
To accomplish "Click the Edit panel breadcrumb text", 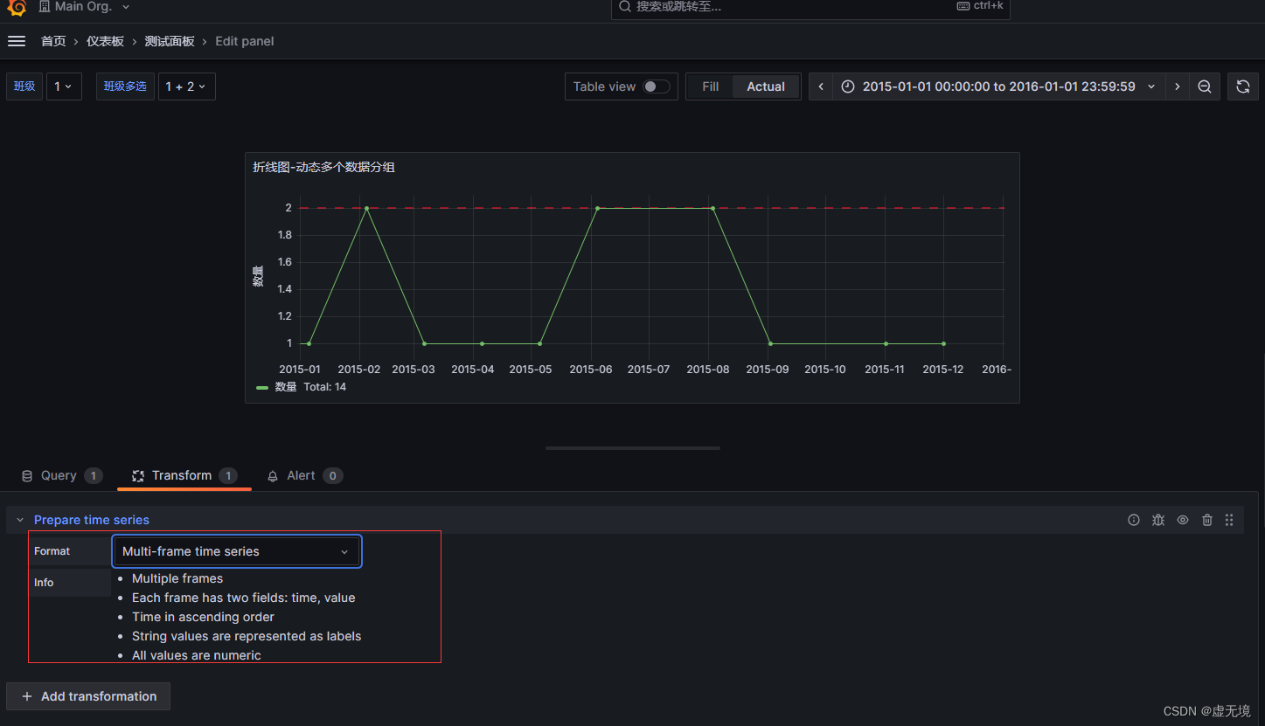I will click(245, 41).
